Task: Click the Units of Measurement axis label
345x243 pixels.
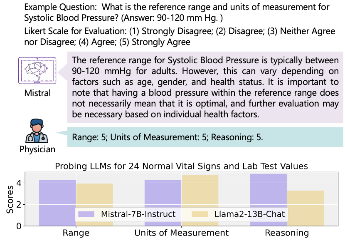Action: tap(181, 233)
